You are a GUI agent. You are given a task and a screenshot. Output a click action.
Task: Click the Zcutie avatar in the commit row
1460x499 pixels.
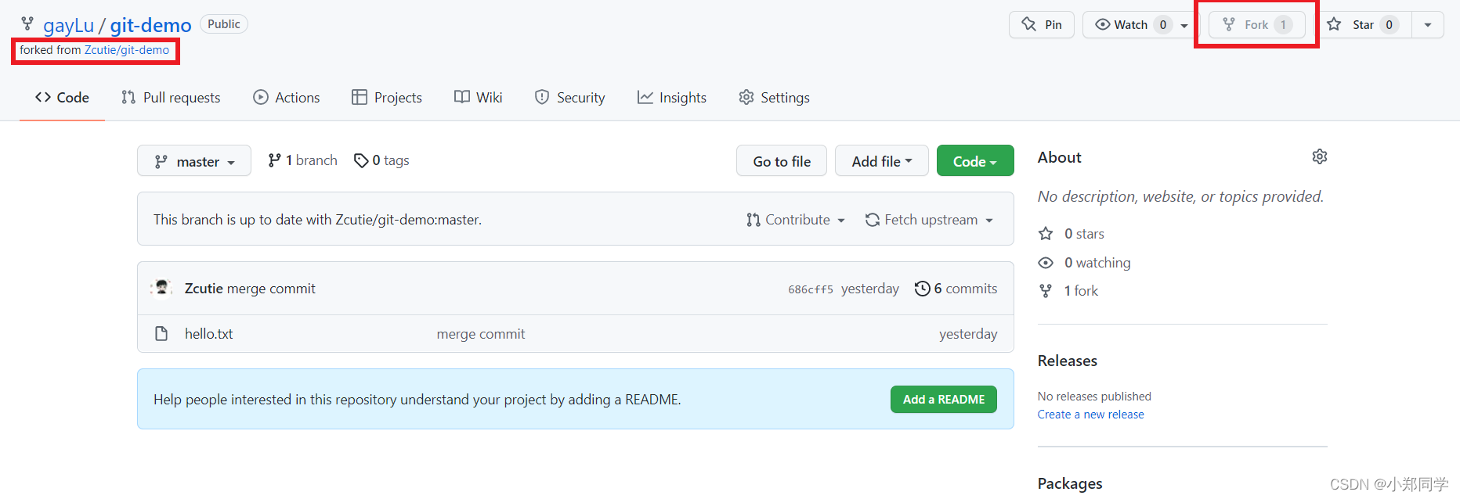point(162,289)
